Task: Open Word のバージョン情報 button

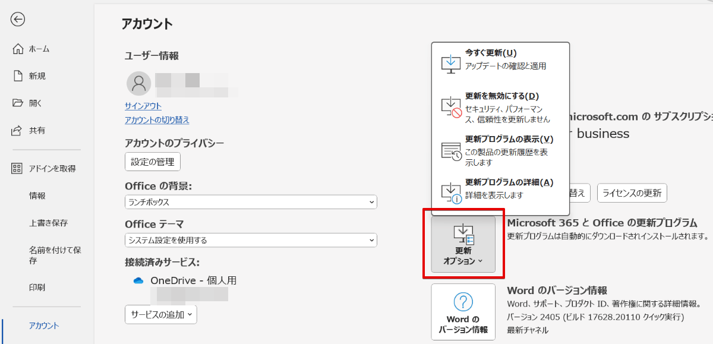Action: pos(463,312)
